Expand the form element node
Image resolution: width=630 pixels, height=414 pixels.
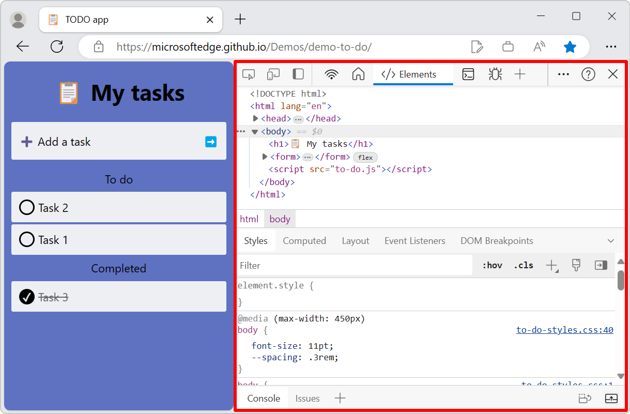click(265, 157)
